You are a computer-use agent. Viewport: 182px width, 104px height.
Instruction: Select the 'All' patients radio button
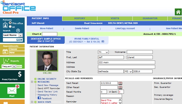[x=10, y=27]
